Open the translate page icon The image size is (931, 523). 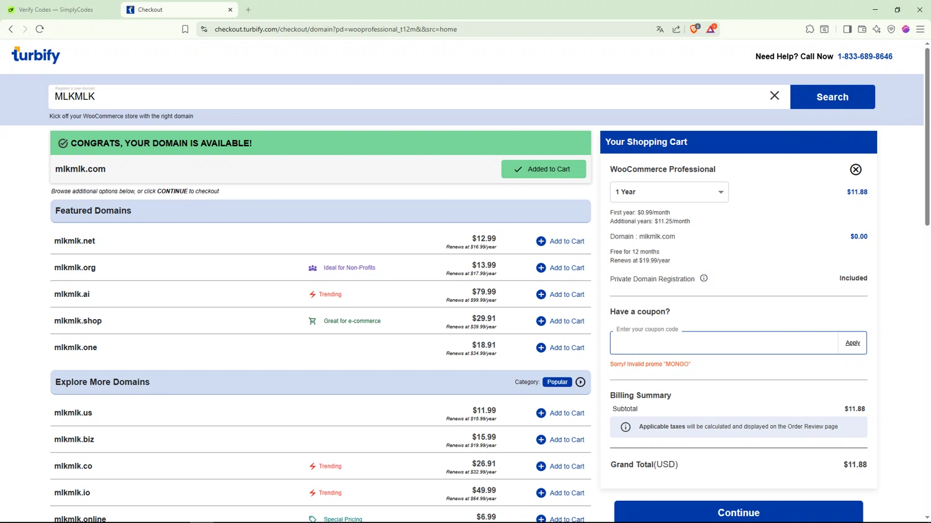tap(660, 29)
